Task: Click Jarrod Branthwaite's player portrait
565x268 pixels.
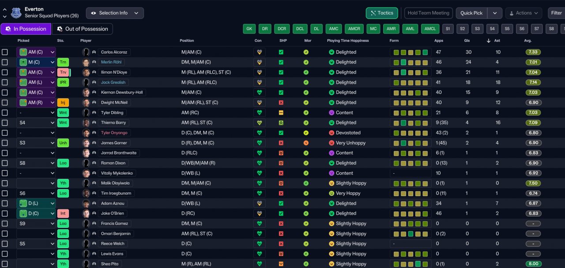Action: 86,153
